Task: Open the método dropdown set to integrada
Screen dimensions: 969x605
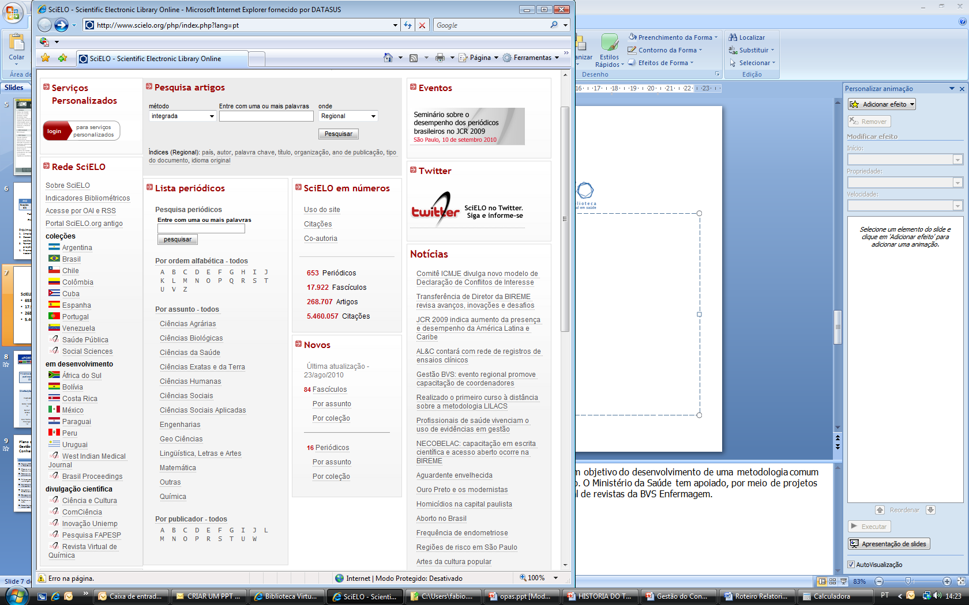Action: (182, 116)
